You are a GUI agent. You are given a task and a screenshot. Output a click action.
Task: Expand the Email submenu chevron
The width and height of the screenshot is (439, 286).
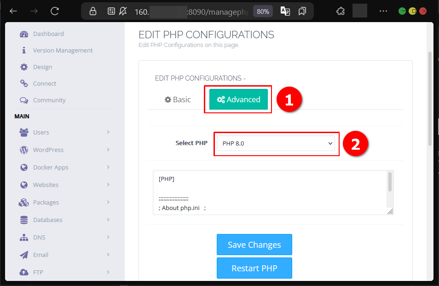pos(108,255)
